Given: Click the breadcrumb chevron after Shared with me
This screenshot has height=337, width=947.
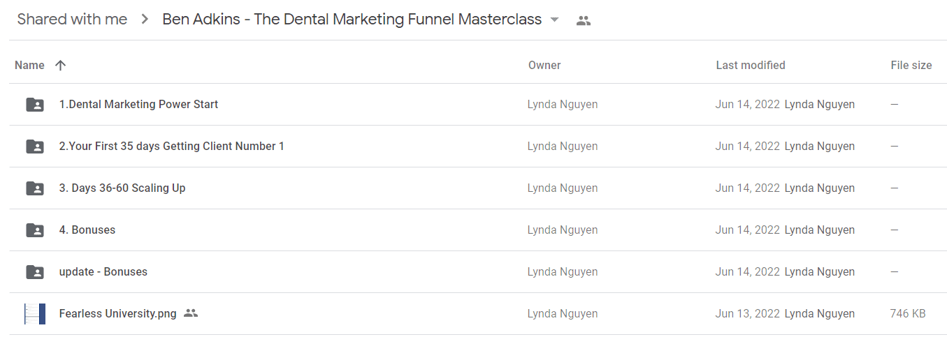Looking at the screenshot, I should click(x=145, y=20).
